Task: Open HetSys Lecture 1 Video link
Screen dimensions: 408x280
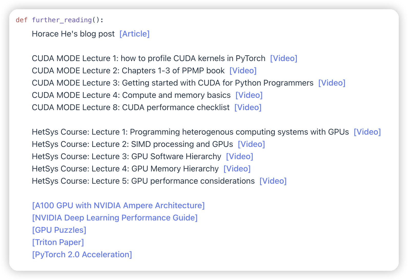Action: click(x=367, y=132)
